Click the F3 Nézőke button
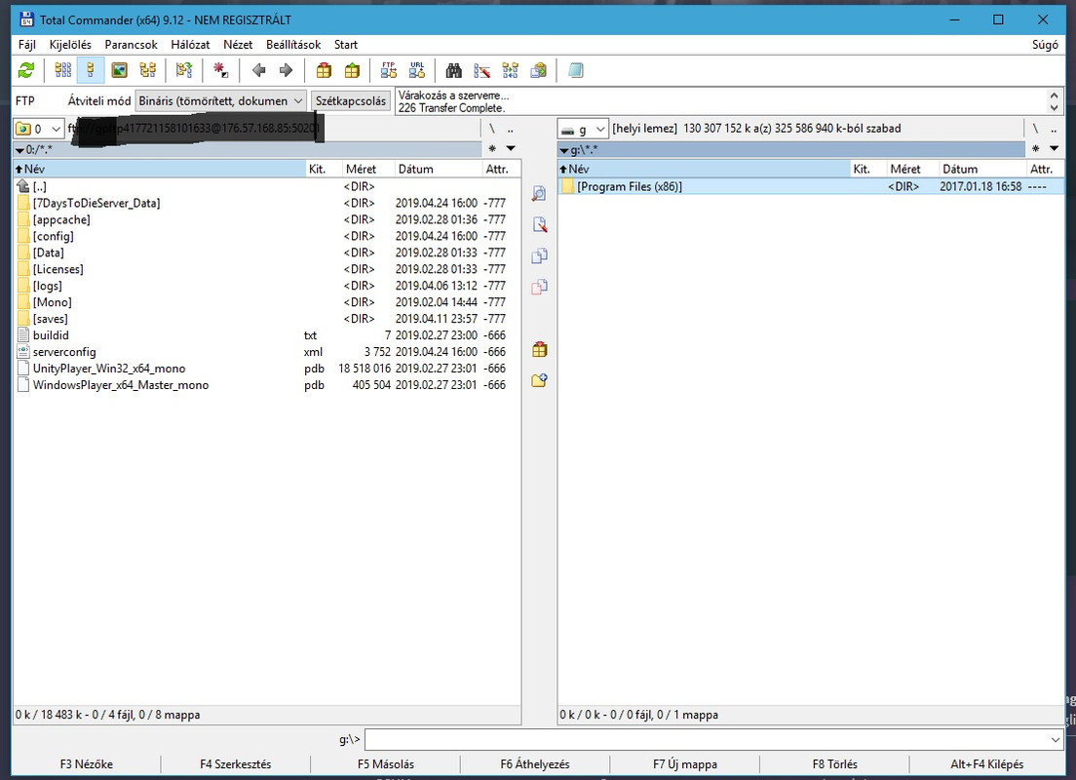The image size is (1076, 780). tap(87, 764)
